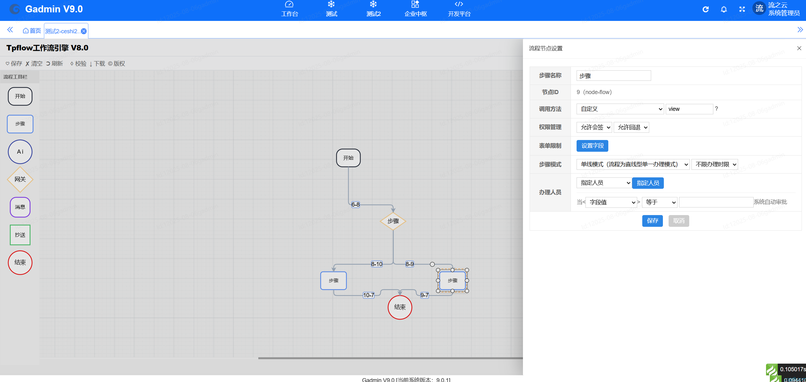Screen dimensions: 806x382
Task: Select the 消息 message node tool
Action: 20,207
